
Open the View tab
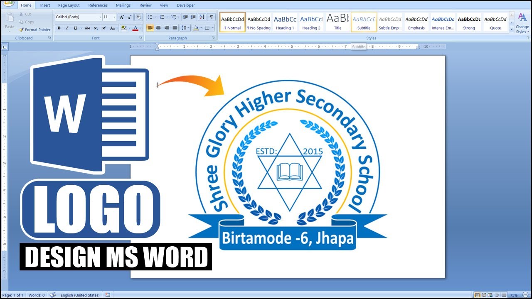point(164,5)
